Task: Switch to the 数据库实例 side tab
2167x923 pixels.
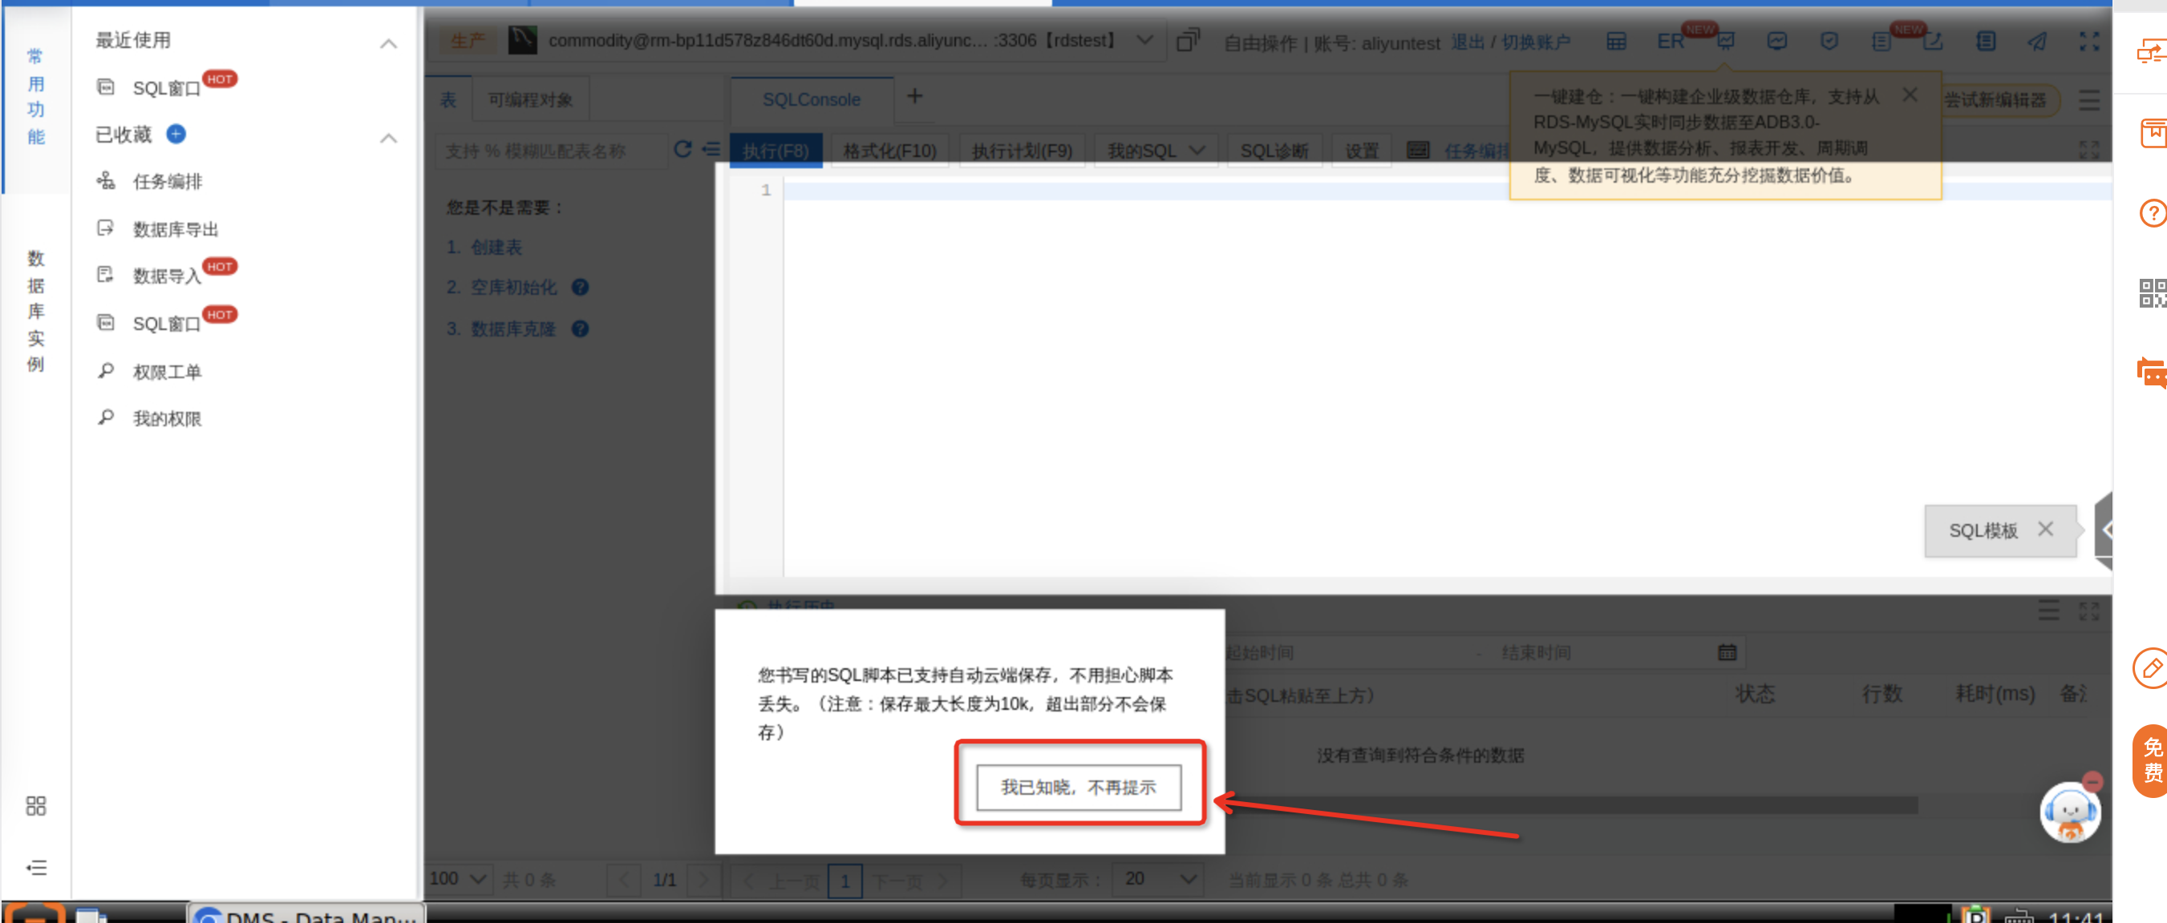Action: click(35, 310)
